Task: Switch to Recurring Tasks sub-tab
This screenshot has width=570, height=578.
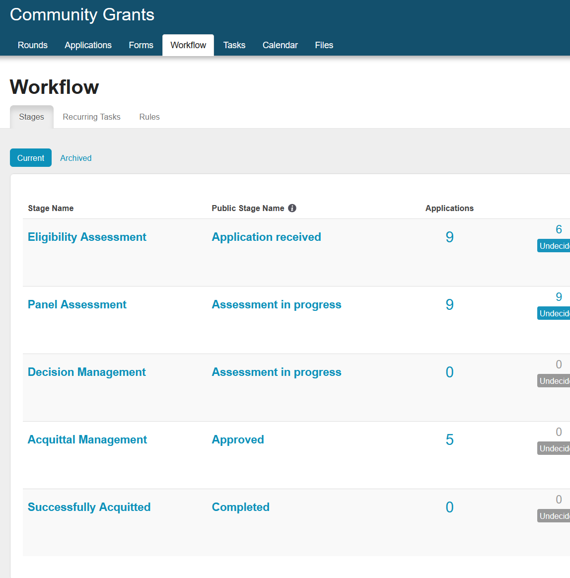Action: [91, 117]
